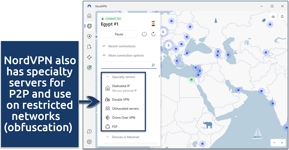This screenshot has height=150, width=289.
Task: Select Double VPN server option
Action: pyautogui.click(x=120, y=100)
